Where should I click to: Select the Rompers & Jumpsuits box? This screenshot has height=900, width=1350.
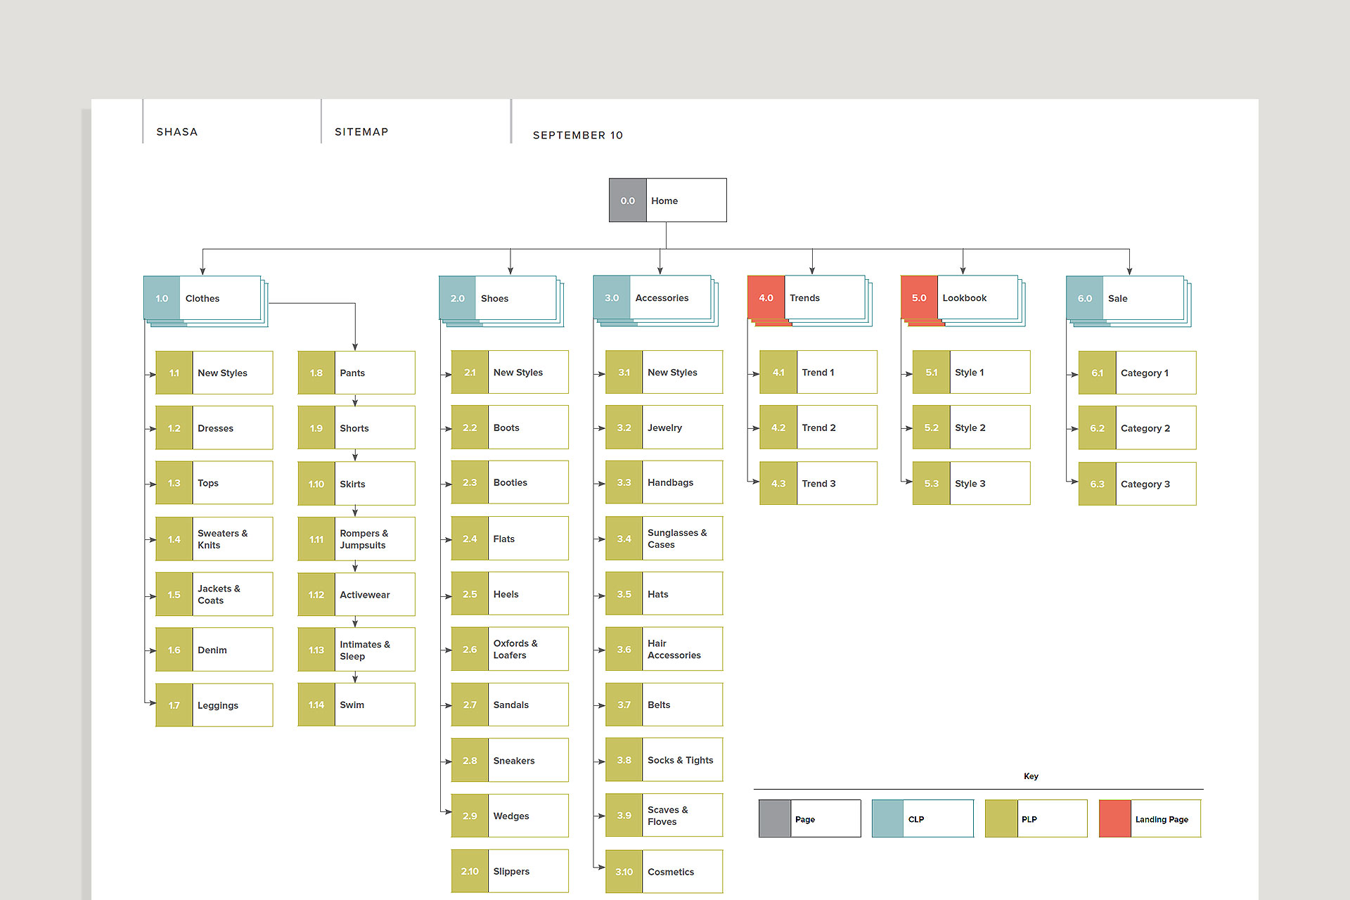click(356, 539)
